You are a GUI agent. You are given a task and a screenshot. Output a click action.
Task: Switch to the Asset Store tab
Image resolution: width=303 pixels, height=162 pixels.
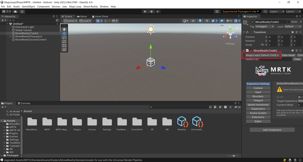pos(100,16)
